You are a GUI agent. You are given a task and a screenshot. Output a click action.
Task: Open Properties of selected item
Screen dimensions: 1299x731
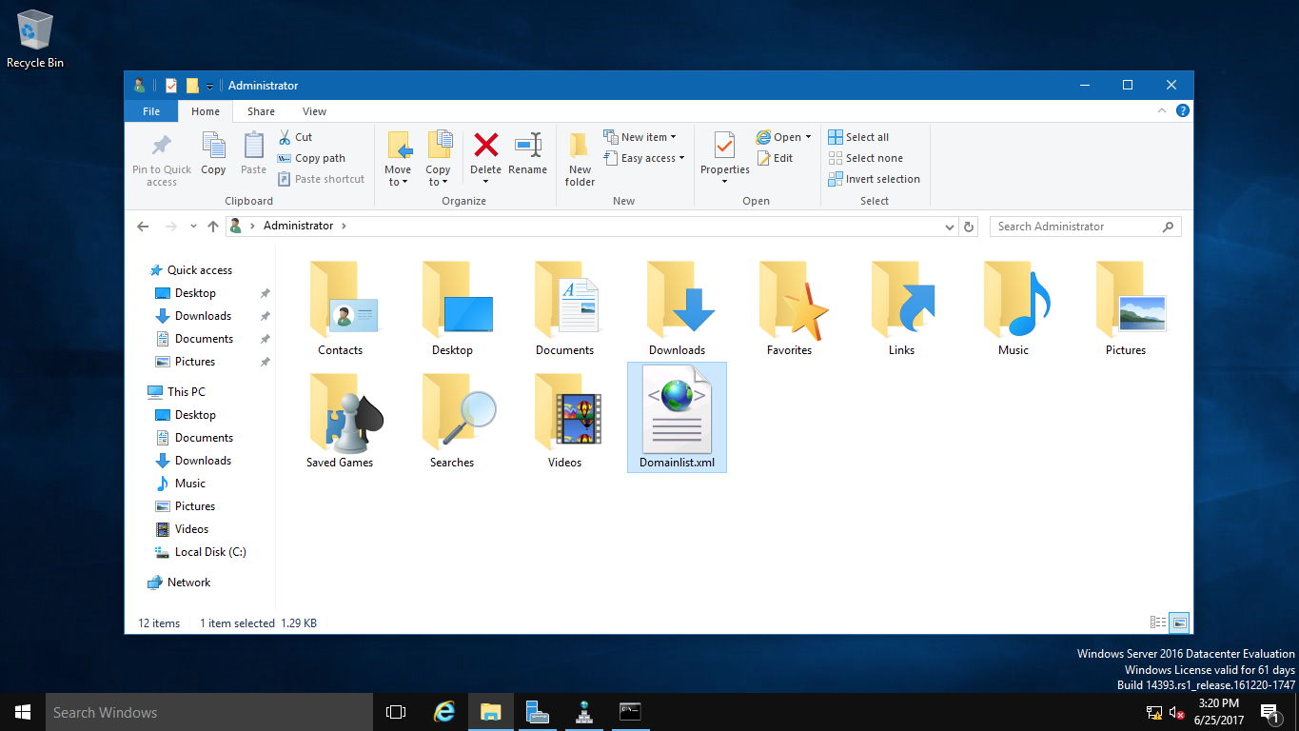[x=725, y=152]
